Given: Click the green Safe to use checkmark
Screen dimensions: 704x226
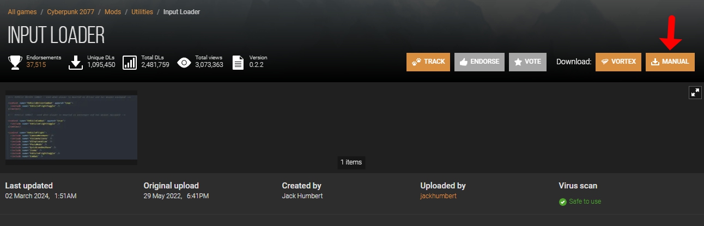Looking at the screenshot, I should pos(563,202).
